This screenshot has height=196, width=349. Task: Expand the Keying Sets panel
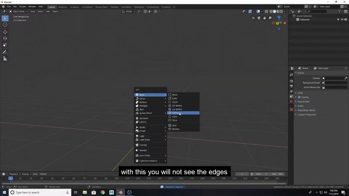coord(303,102)
